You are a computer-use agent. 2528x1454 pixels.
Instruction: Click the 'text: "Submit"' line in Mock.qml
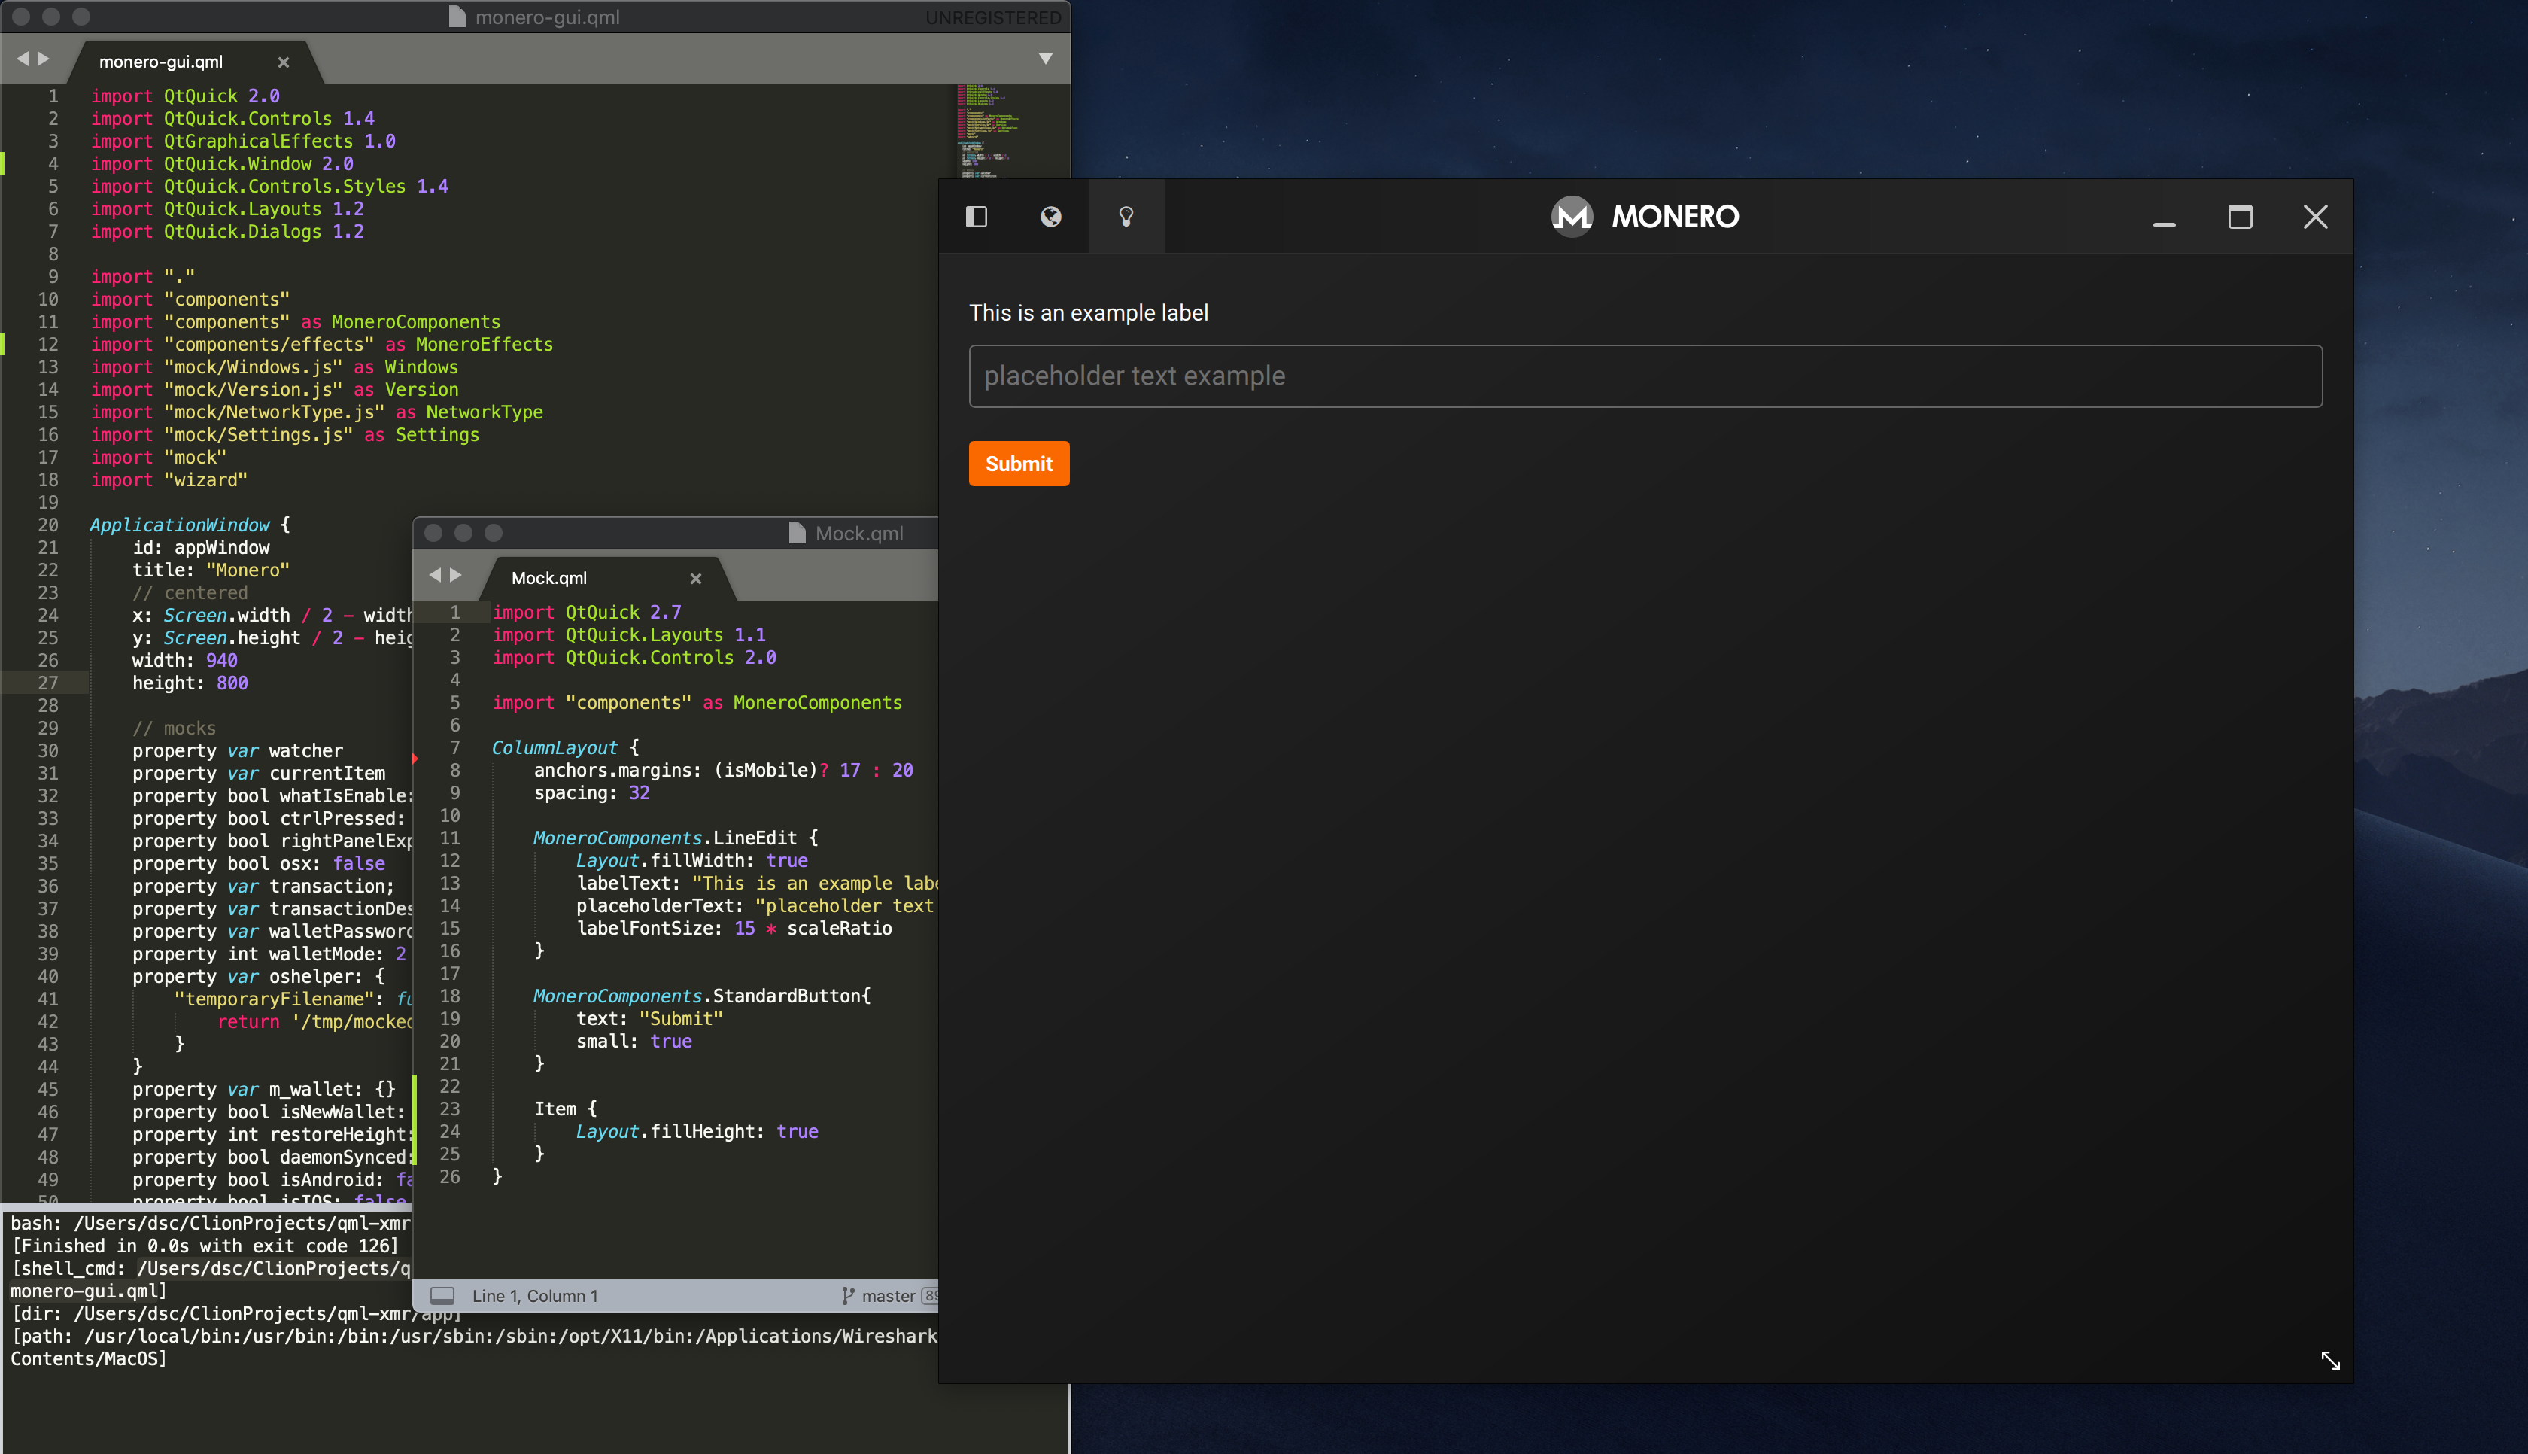click(649, 1018)
